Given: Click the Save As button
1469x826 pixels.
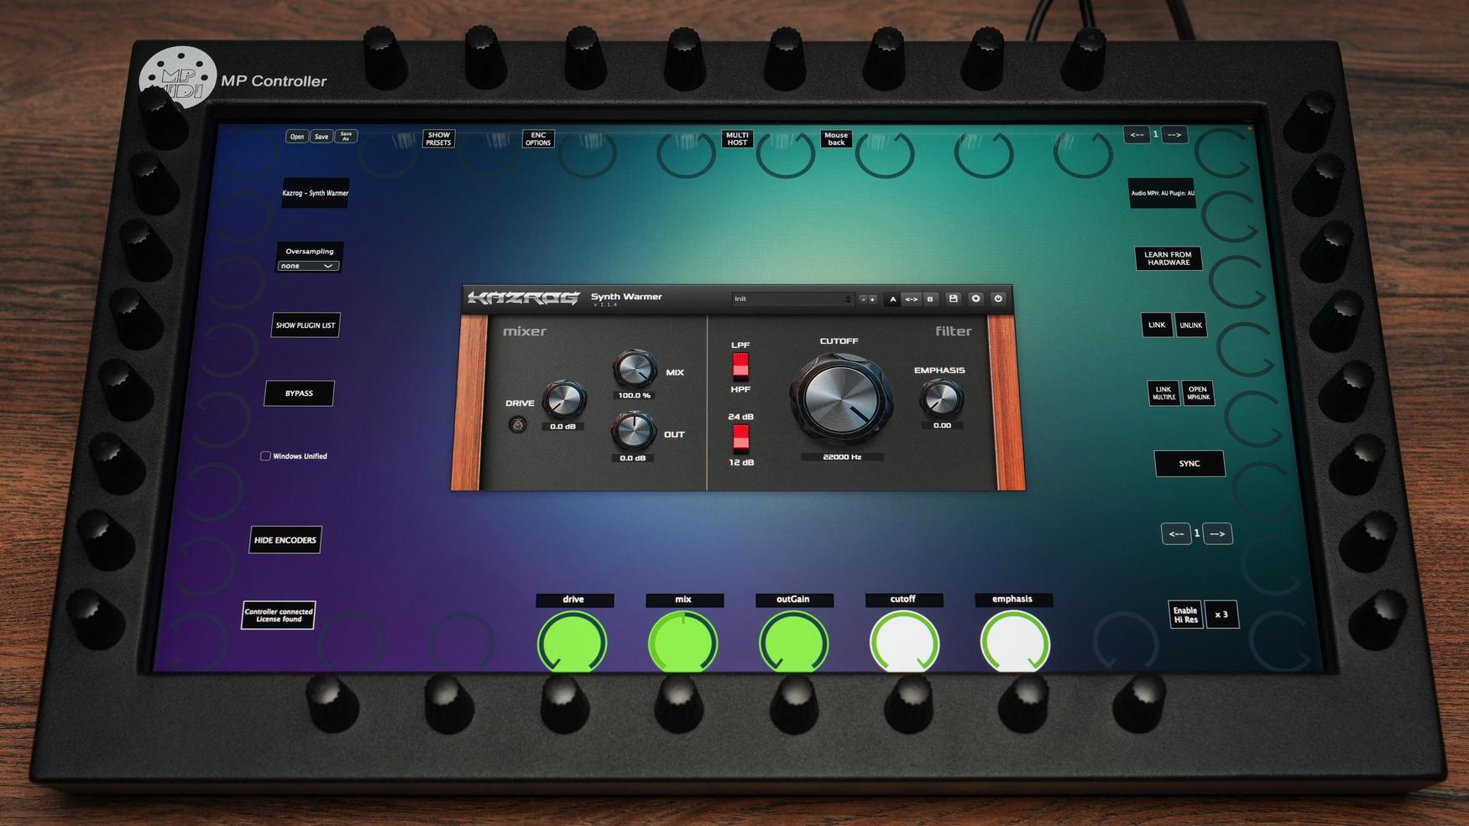Looking at the screenshot, I should click(346, 136).
